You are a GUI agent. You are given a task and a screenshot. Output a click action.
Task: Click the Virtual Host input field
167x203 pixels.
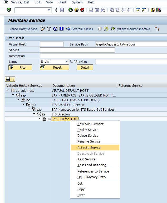(52, 44)
